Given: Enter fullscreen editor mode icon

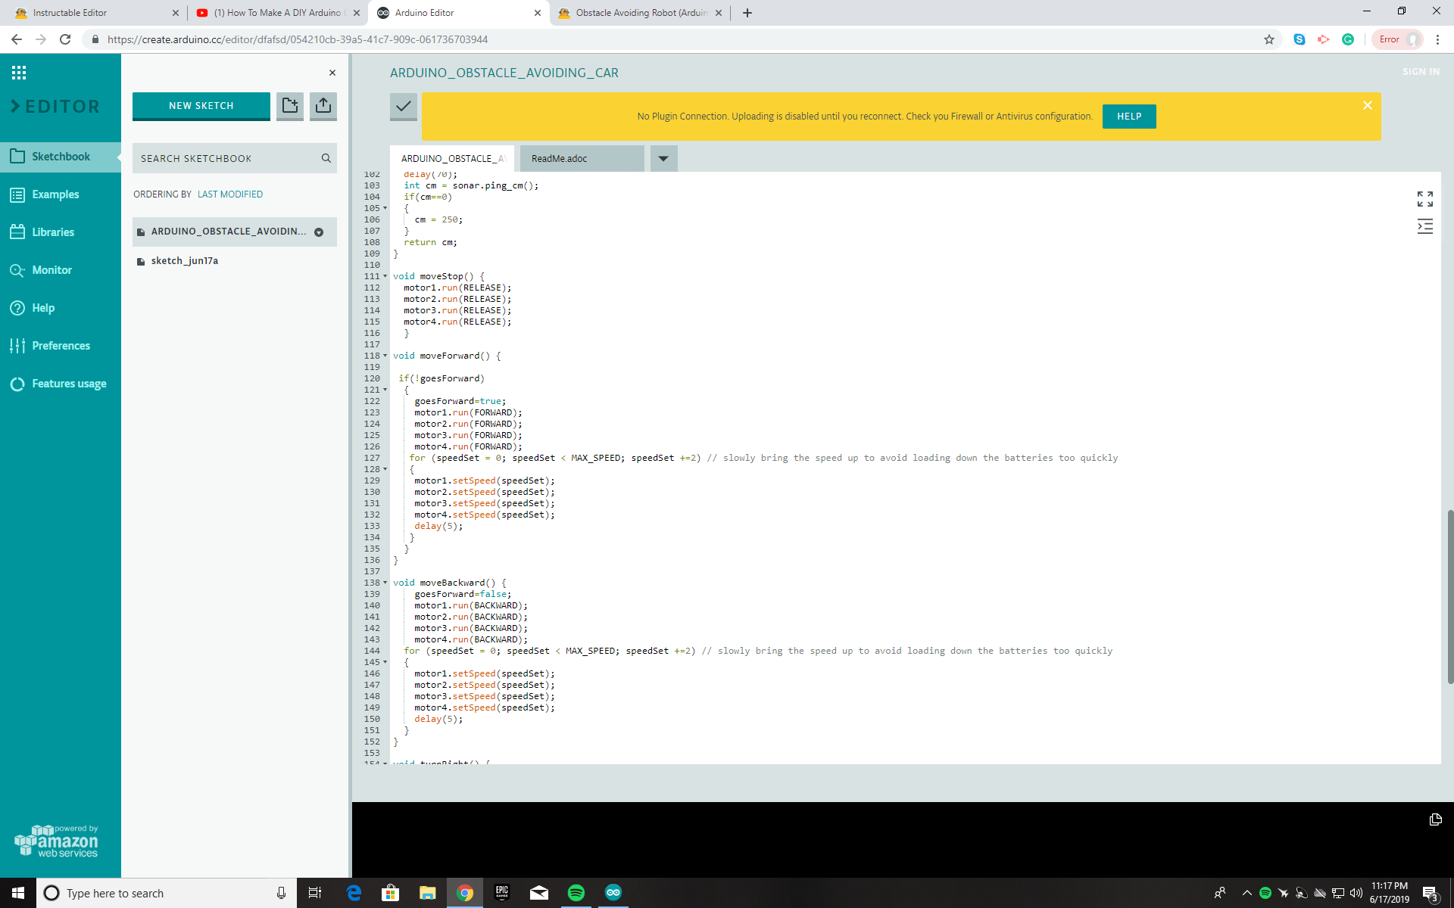Looking at the screenshot, I should tap(1424, 199).
